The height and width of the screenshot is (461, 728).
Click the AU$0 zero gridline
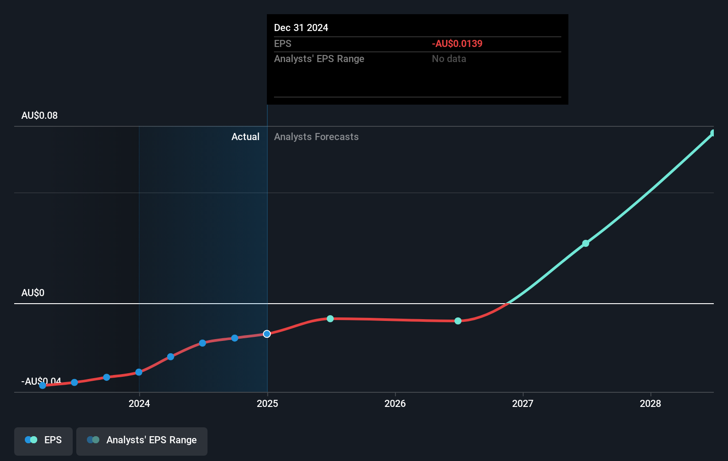(x=364, y=304)
